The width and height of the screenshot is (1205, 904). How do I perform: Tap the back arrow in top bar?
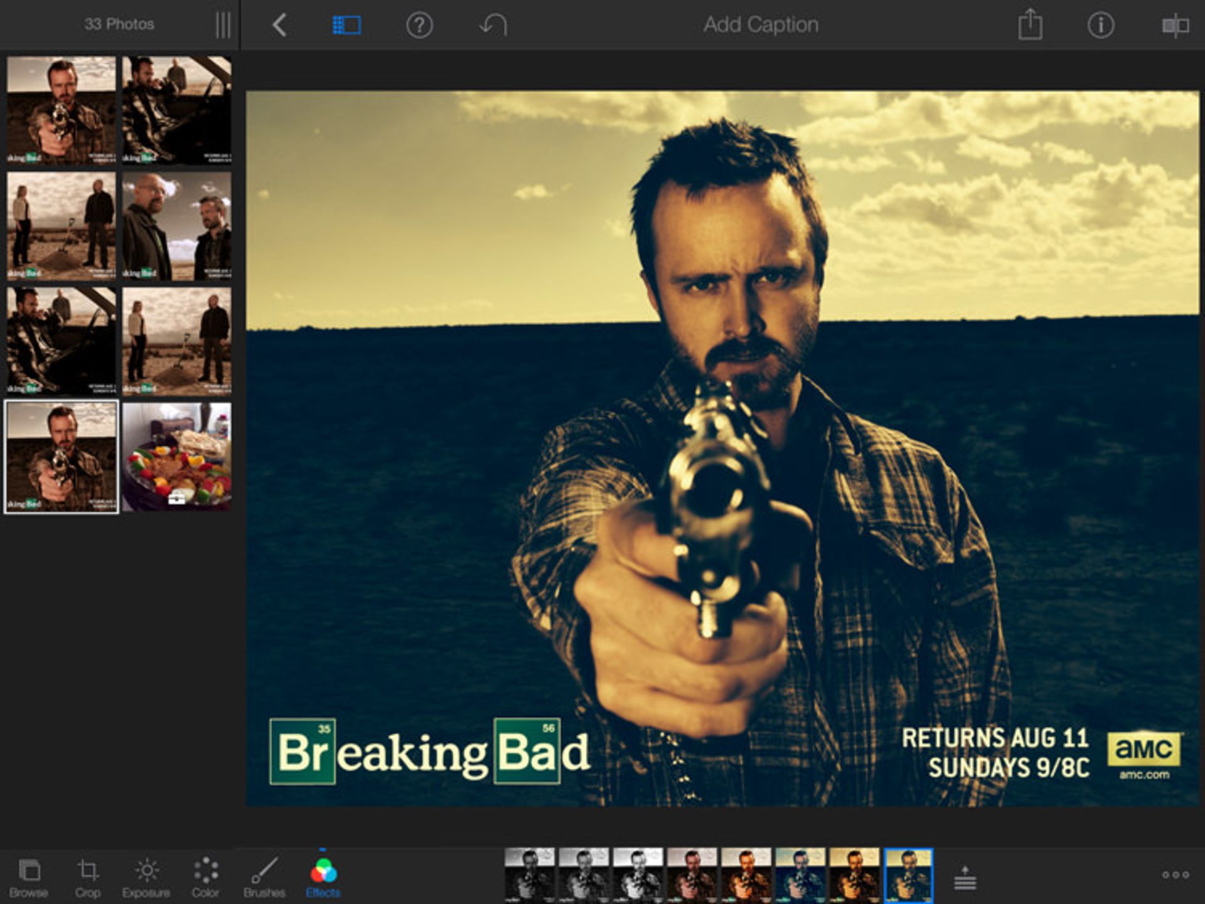click(x=280, y=26)
